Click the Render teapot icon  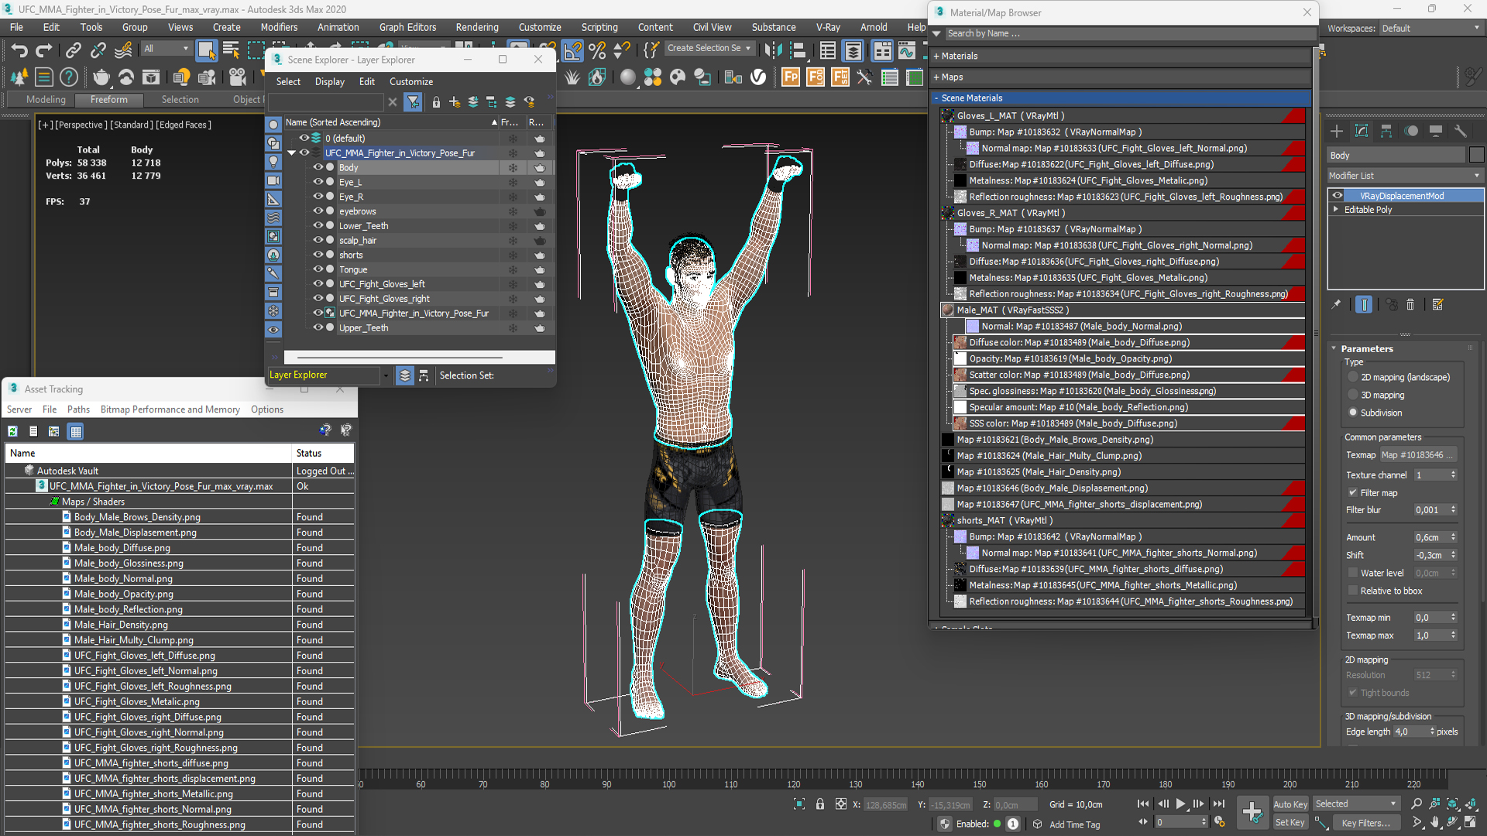coord(101,77)
